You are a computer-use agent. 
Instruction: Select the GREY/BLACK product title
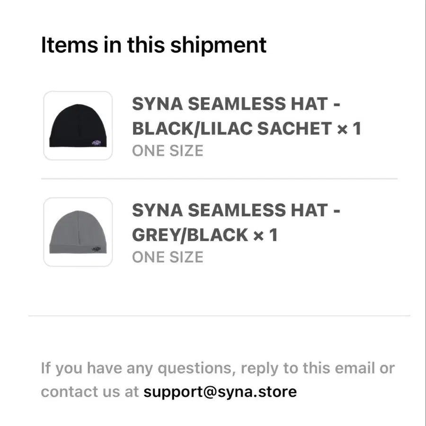(x=236, y=222)
